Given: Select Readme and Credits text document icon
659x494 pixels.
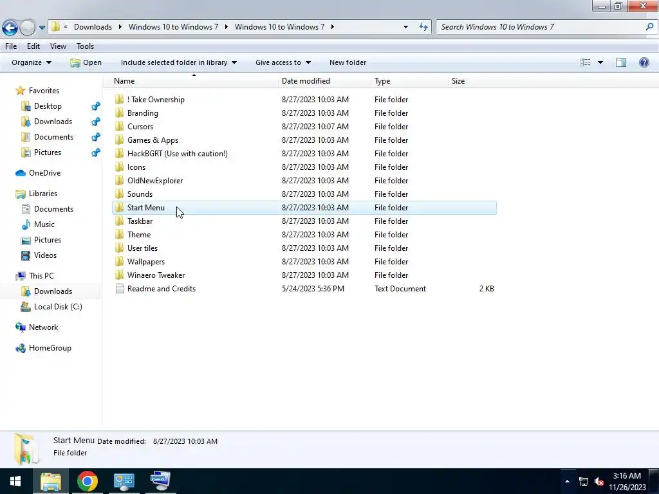Looking at the screenshot, I should click(120, 289).
